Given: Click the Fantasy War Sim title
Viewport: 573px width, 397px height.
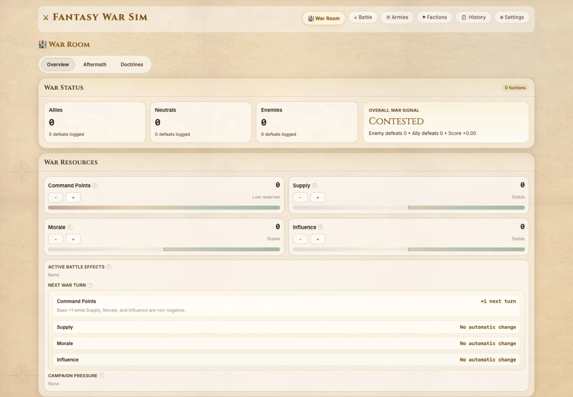Looking at the screenshot, I should pyautogui.click(x=100, y=17).
